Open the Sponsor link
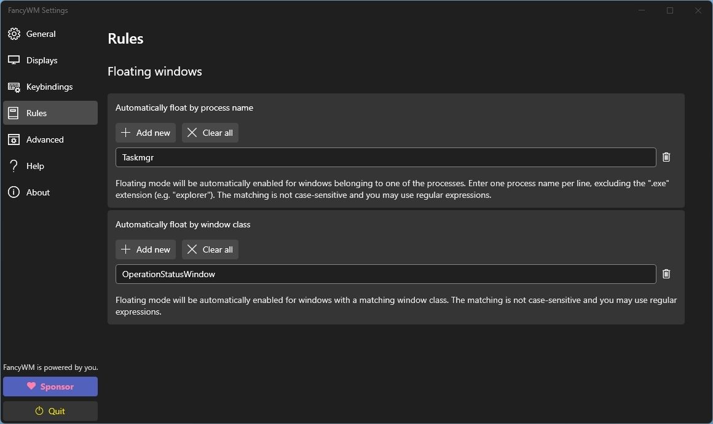The height and width of the screenshot is (424, 713). 50,386
